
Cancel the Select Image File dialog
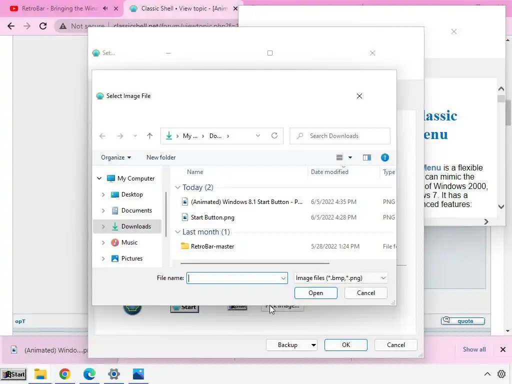click(365, 293)
